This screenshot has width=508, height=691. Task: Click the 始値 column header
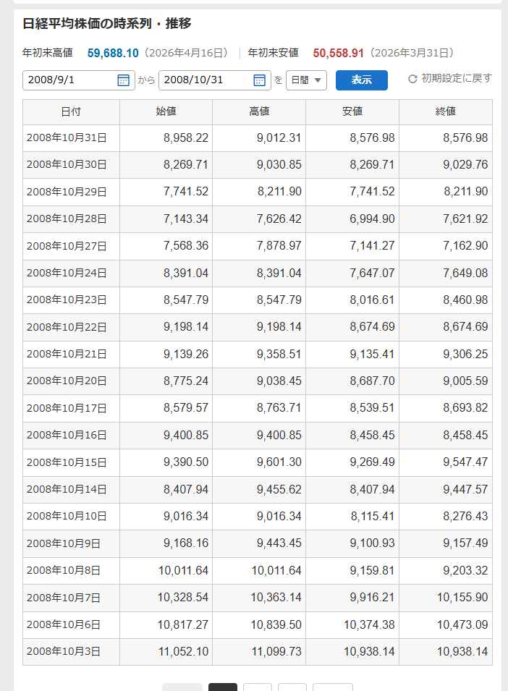pyautogui.click(x=166, y=112)
